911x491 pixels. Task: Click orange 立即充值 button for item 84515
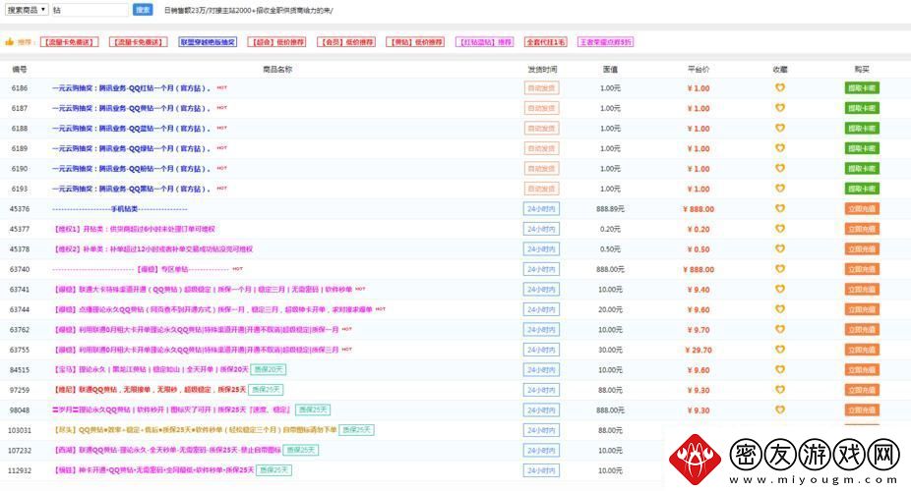[862, 370]
